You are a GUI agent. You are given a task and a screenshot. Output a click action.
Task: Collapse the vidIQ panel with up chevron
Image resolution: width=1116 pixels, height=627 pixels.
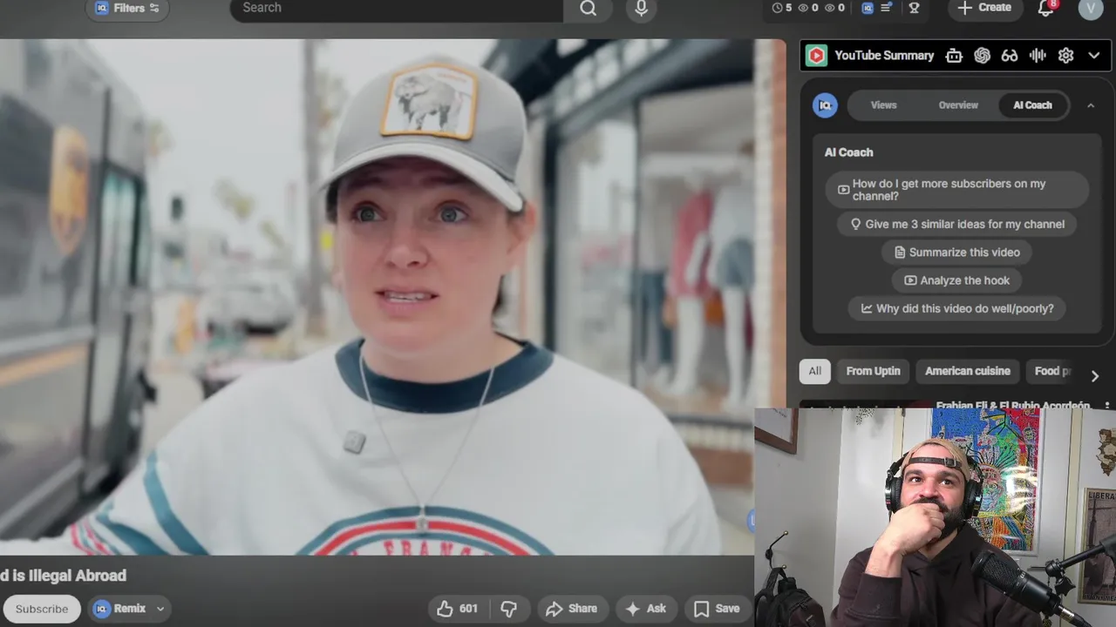pyautogui.click(x=1091, y=105)
